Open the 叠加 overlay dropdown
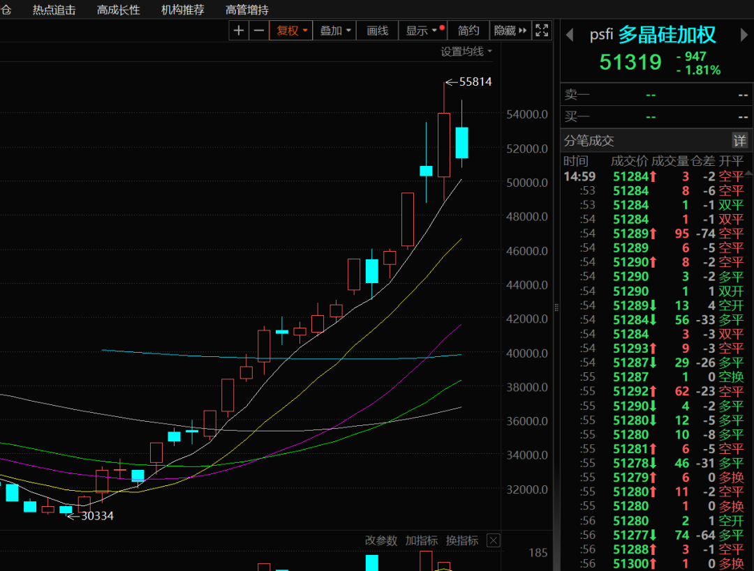The image size is (754, 571). pos(335,31)
